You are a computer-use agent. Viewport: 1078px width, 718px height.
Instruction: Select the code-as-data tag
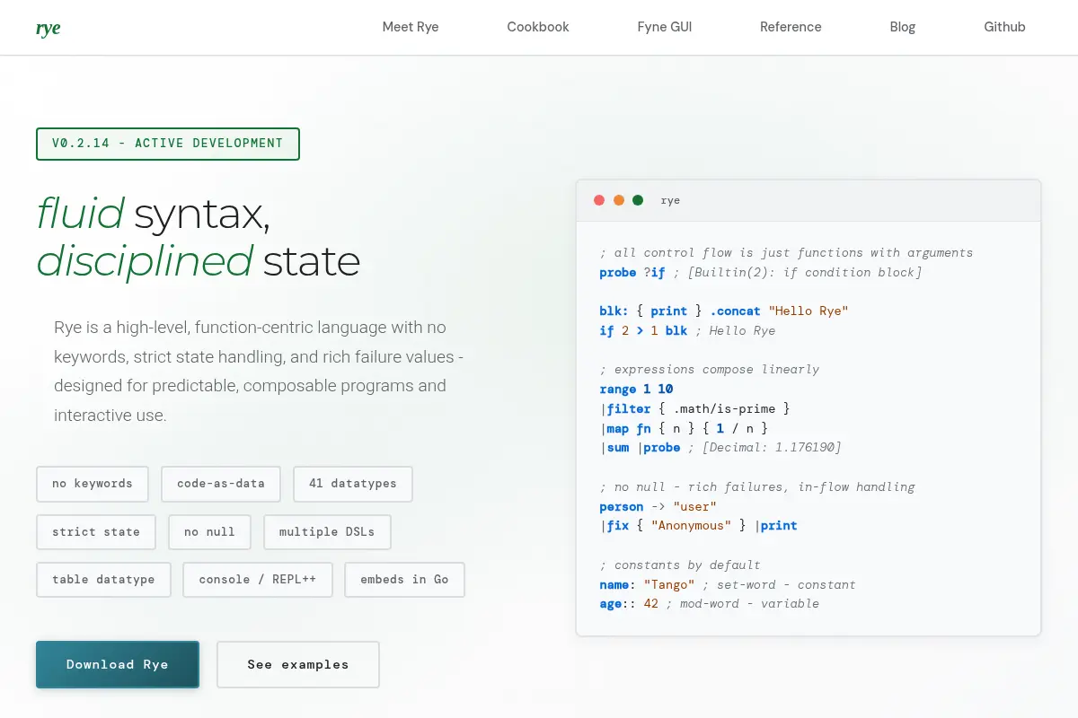click(x=221, y=484)
